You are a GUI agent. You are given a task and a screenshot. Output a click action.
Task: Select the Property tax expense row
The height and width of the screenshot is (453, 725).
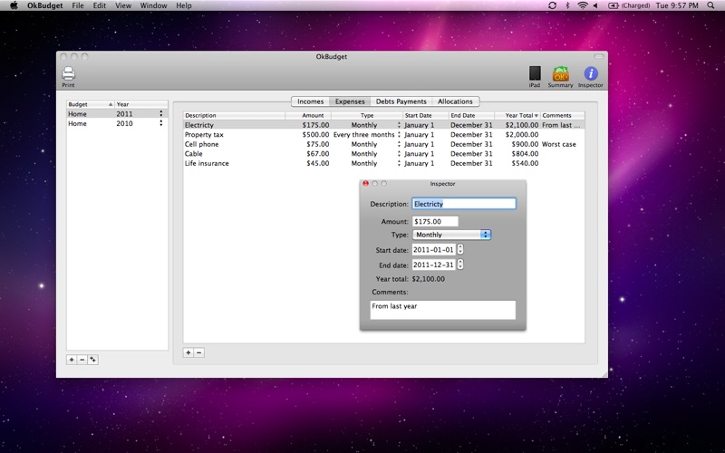point(383,134)
